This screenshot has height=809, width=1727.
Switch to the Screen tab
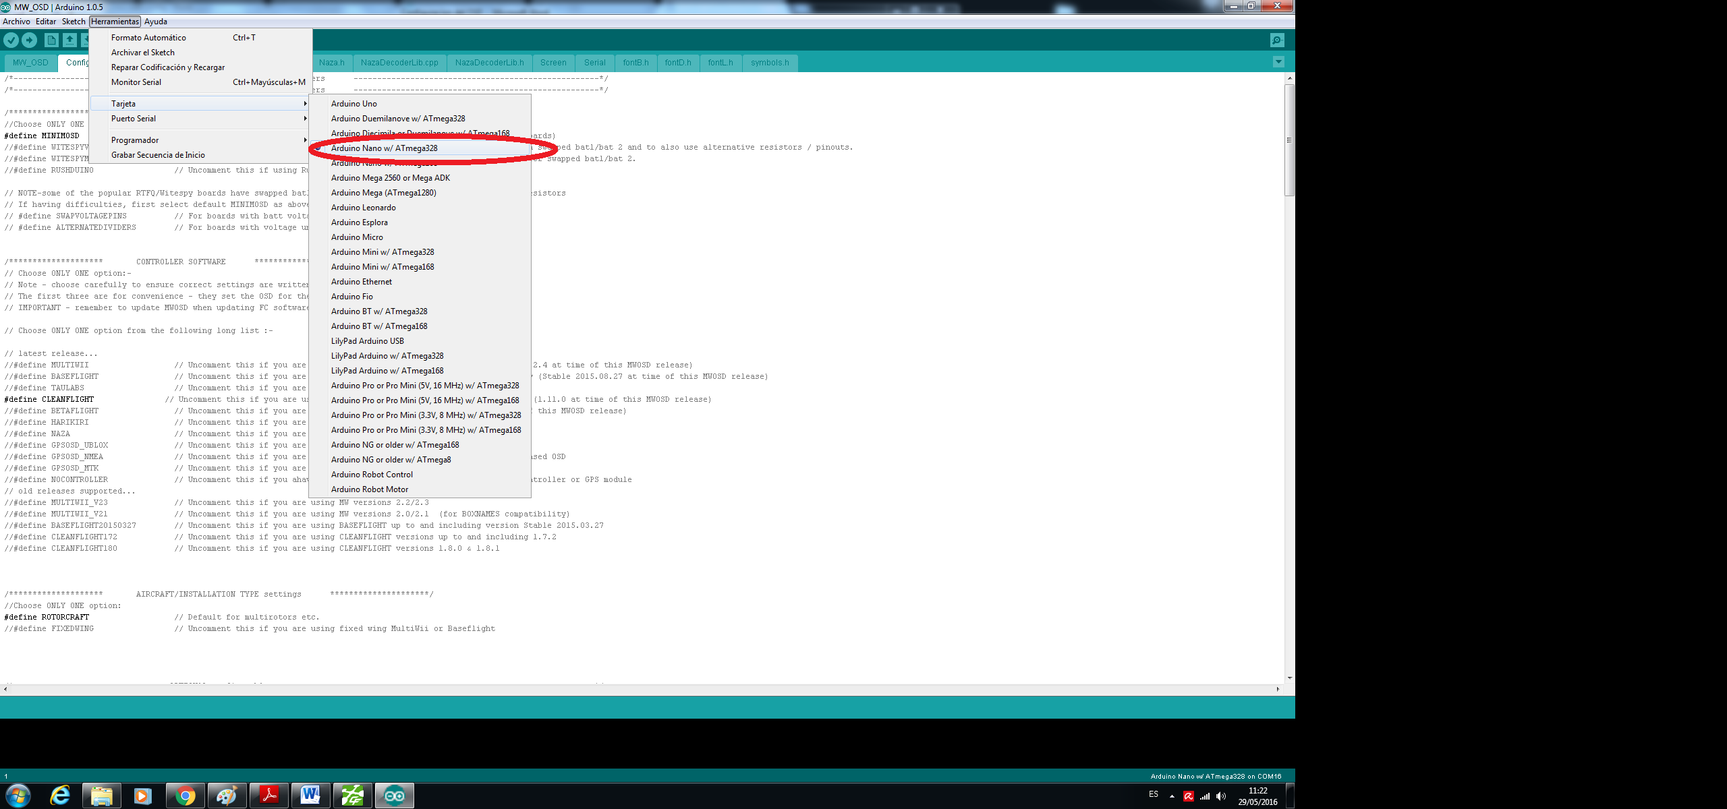[x=553, y=63]
